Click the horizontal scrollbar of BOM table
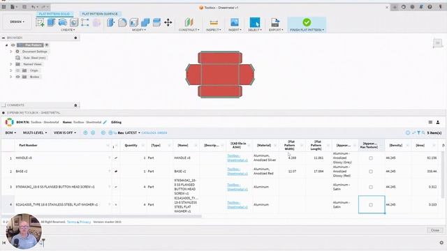This screenshot has width=447, height=251. tap(101, 217)
